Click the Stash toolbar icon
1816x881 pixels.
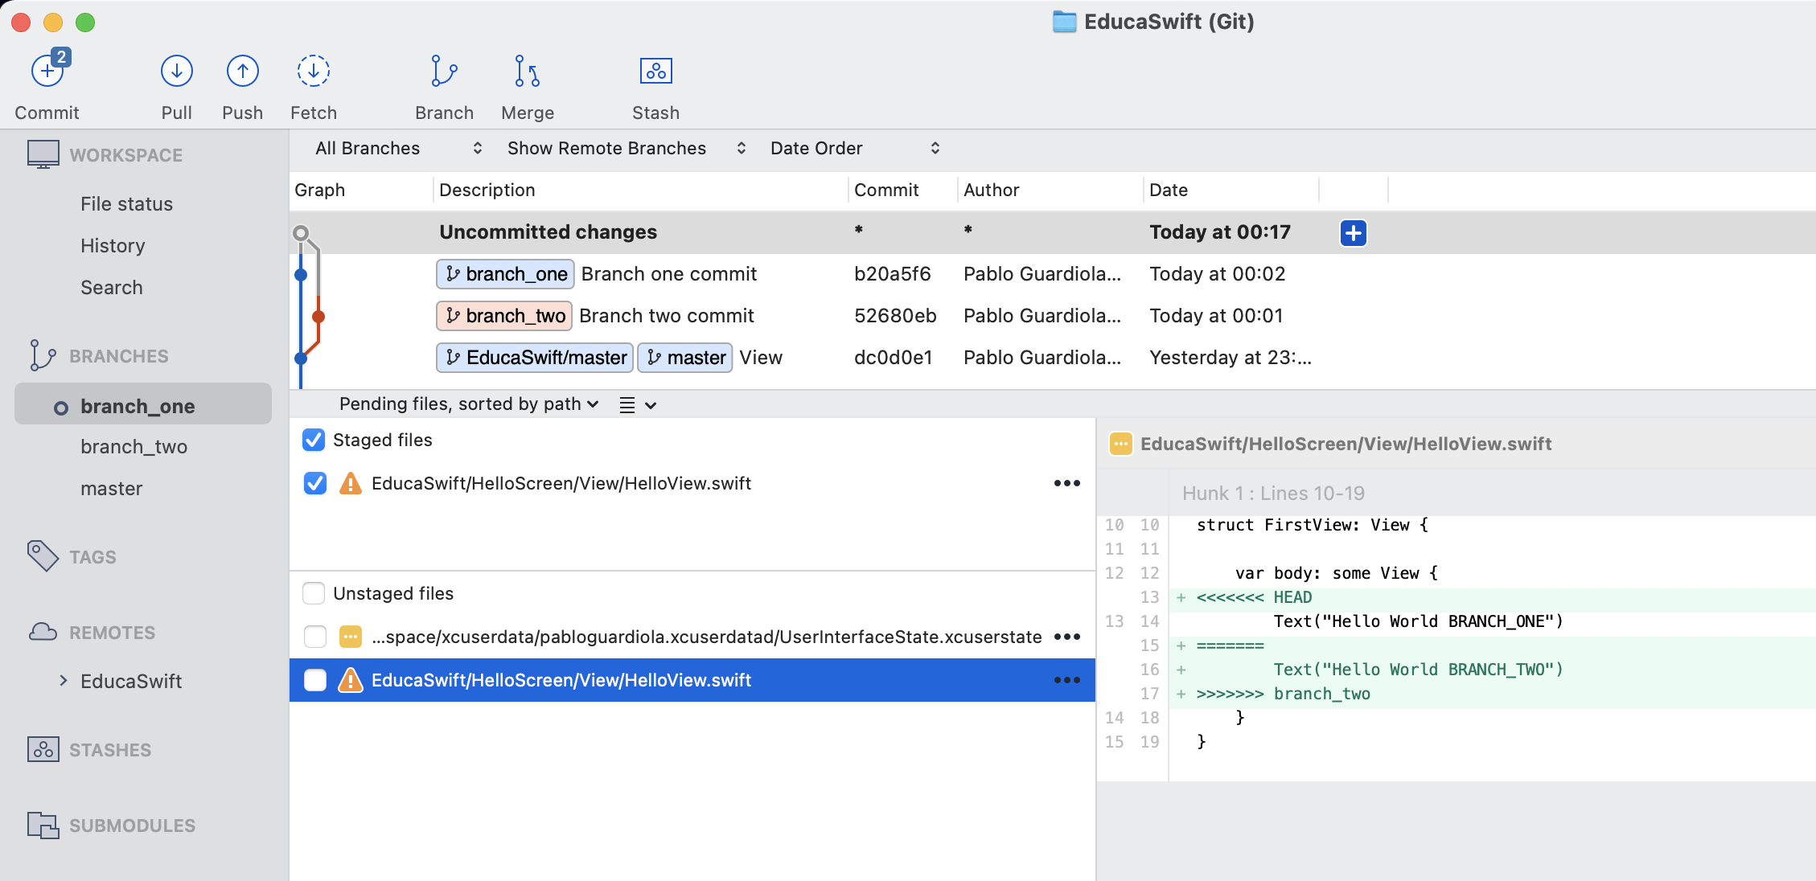[x=655, y=72]
